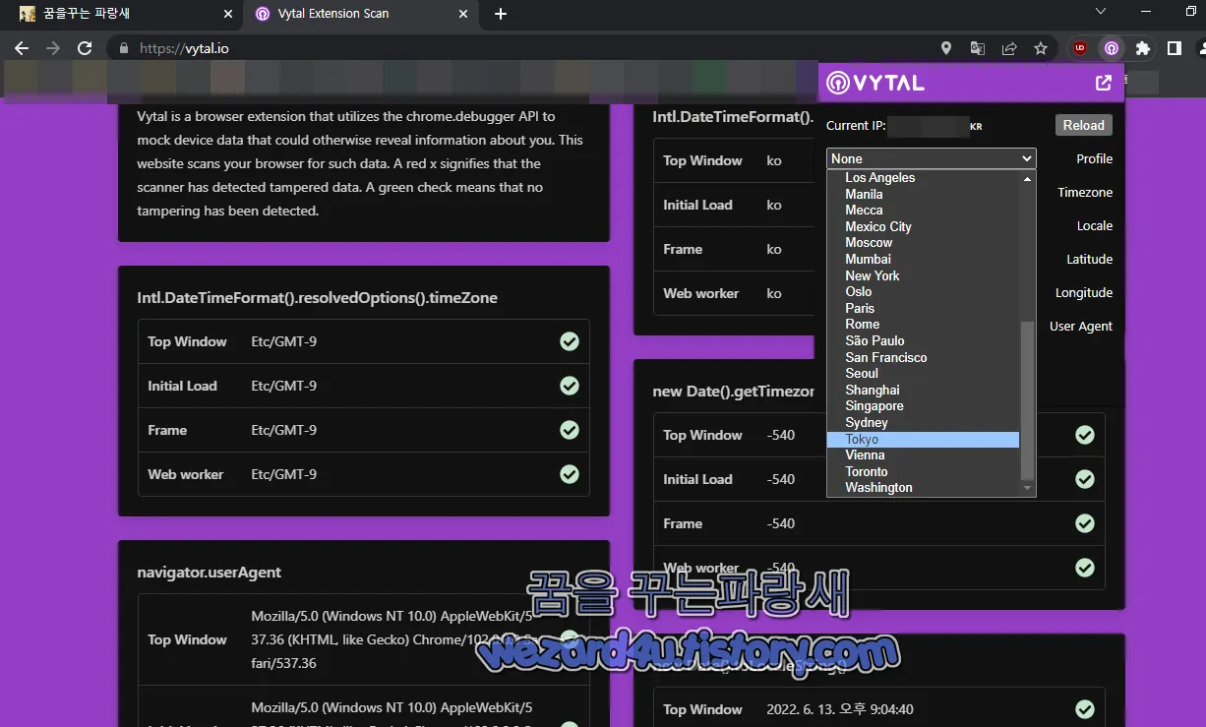Switch to the 꿈꾸는 파랑새 tab
Image resolution: width=1206 pixels, height=727 pixels.
pyautogui.click(x=123, y=14)
